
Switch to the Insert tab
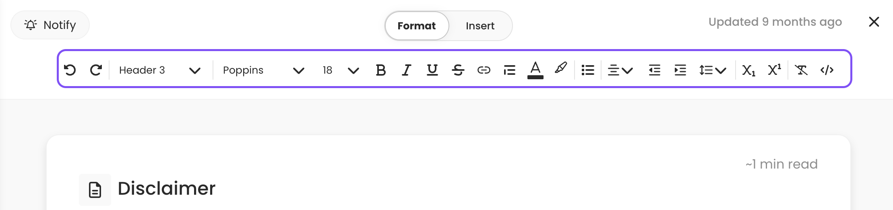click(x=480, y=26)
